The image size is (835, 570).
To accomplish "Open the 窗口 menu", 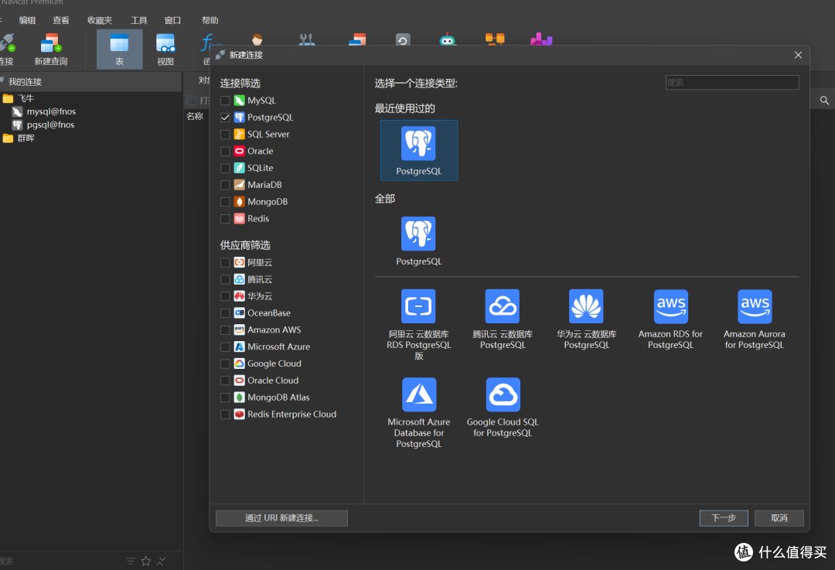I will 172,20.
